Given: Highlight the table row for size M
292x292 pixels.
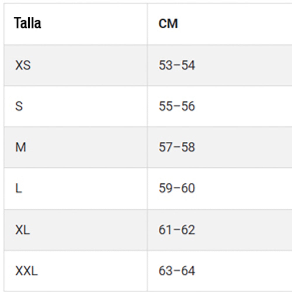Looking at the screenshot, I should [88, 147].
